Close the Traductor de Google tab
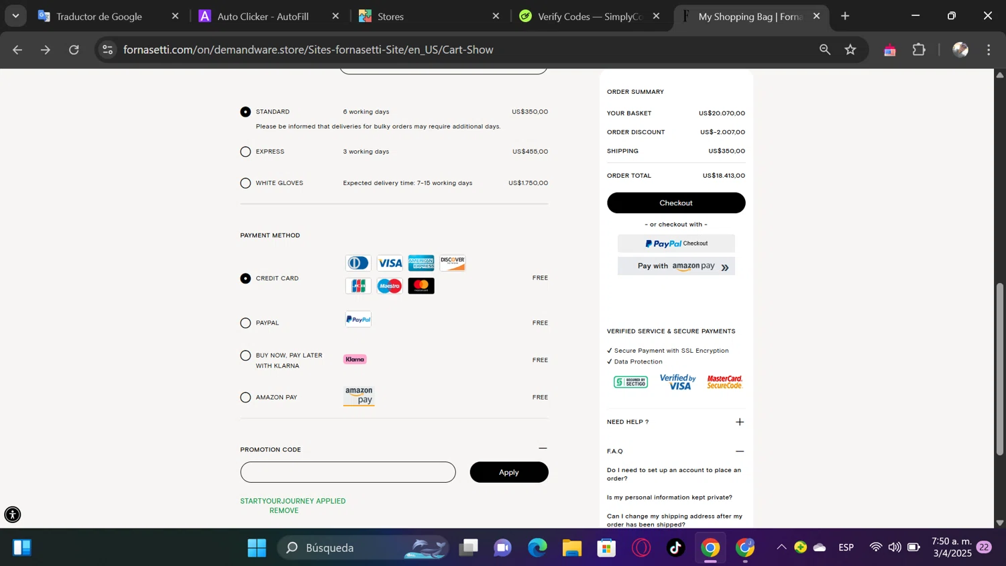 coord(175,16)
